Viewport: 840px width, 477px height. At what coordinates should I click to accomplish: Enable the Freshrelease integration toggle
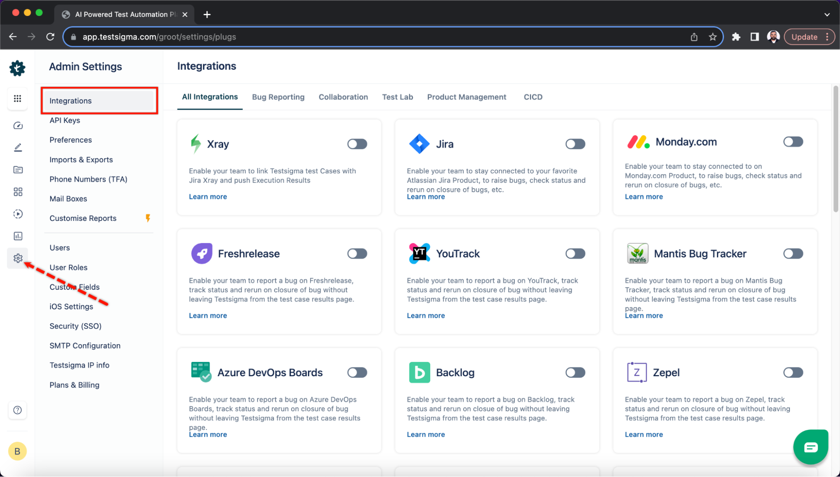[x=357, y=254]
